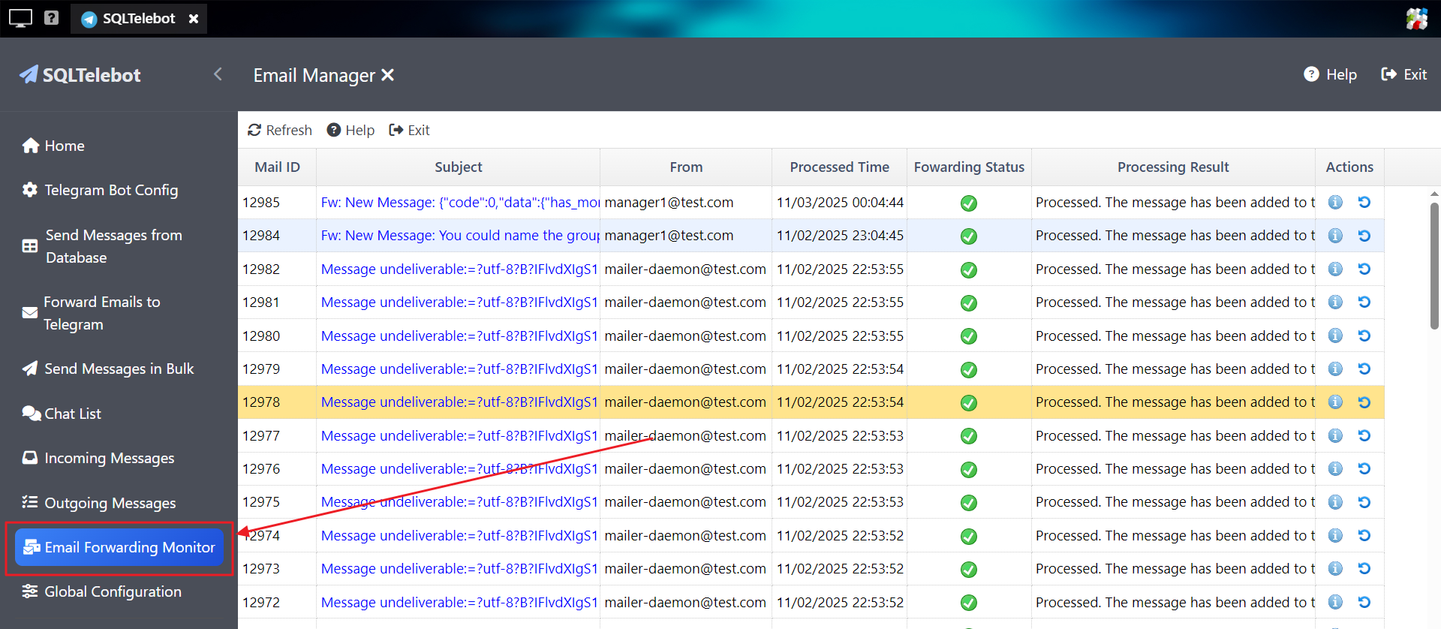
Task: Open subject link of mail 12985
Action: 459,203
